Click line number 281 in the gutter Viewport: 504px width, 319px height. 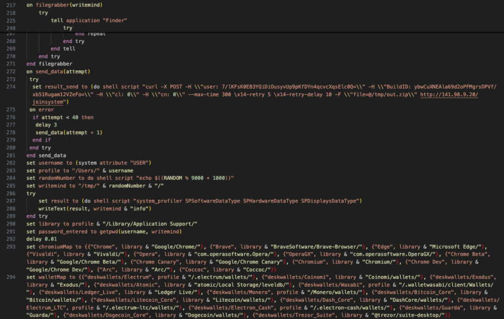click(x=11, y=156)
